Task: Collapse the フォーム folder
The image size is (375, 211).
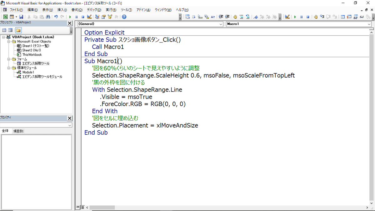Action: point(9,59)
